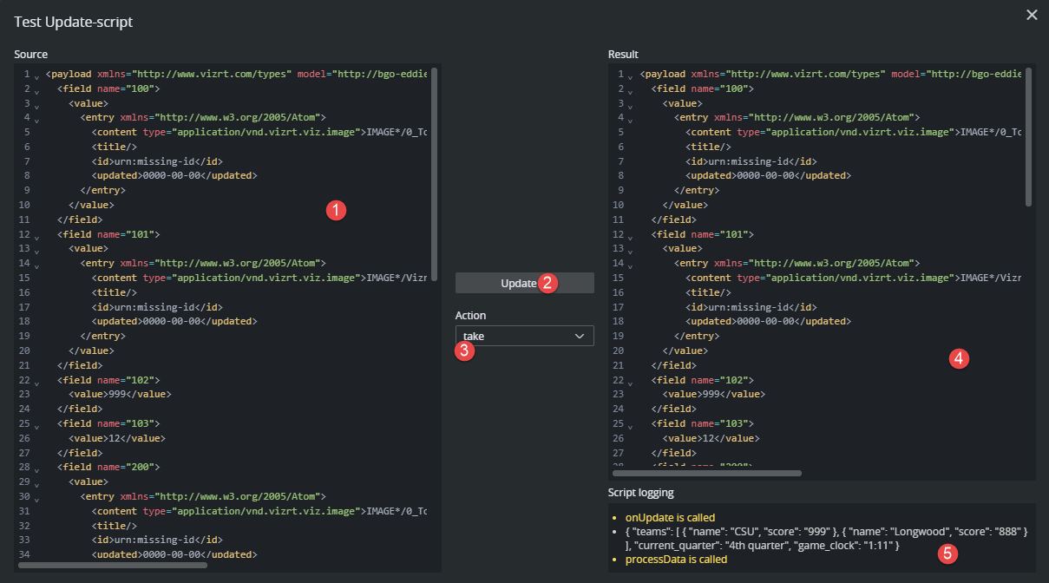Fold field name="100" in the Source panel
The width and height of the screenshot is (1049, 583).
click(36, 90)
